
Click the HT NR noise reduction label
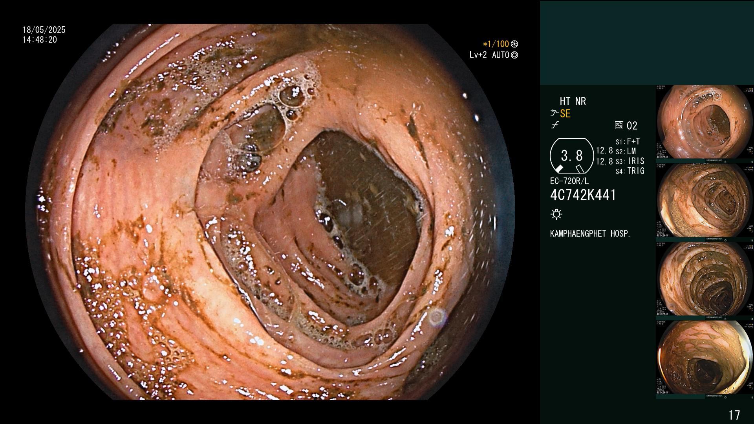(573, 102)
